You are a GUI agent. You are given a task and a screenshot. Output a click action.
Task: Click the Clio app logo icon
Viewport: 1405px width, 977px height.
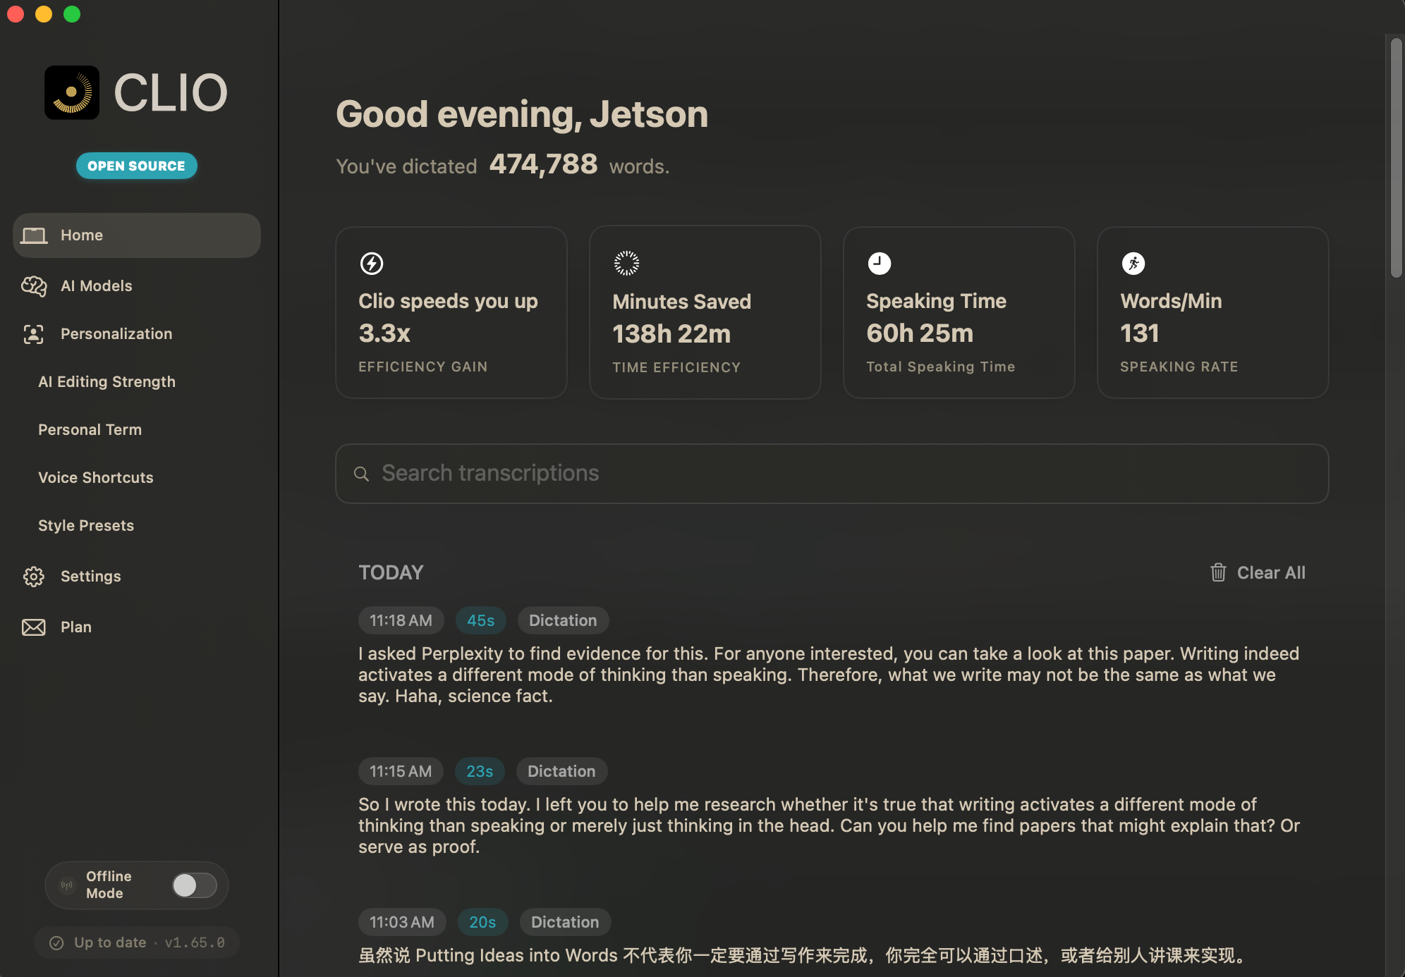click(x=71, y=92)
